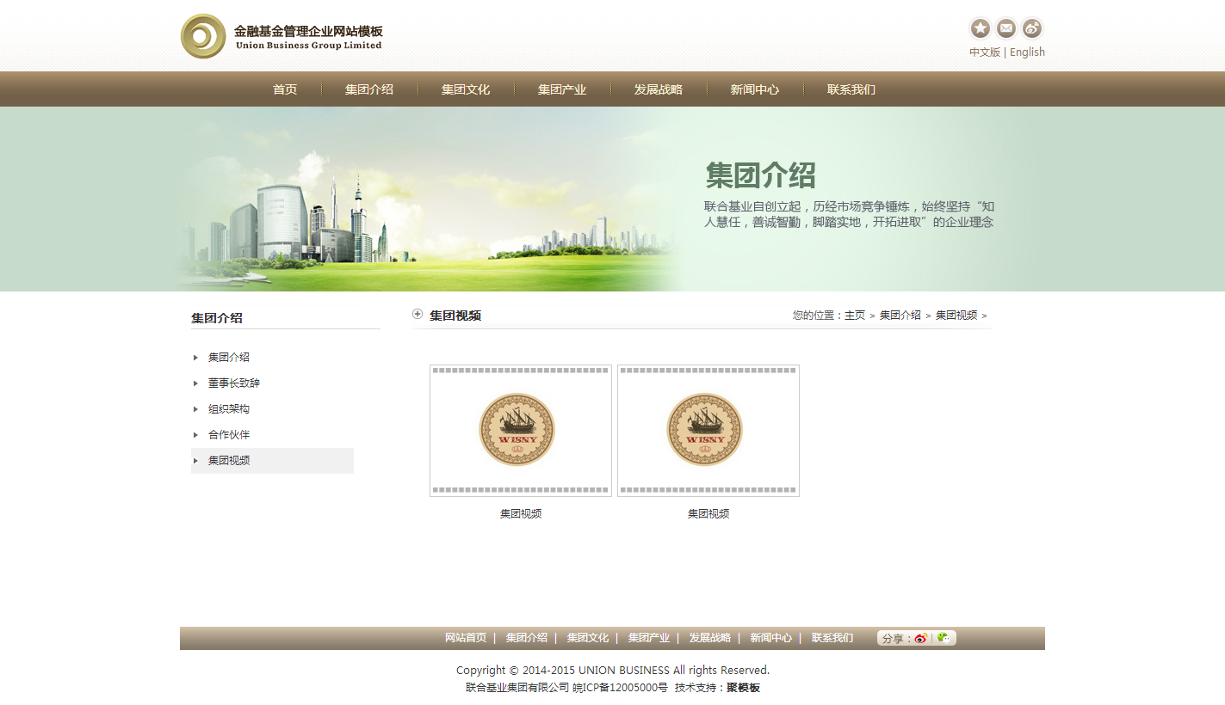Open the second 集团视频 video thumbnail
The image size is (1225, 705).
(x=708, y=431)
